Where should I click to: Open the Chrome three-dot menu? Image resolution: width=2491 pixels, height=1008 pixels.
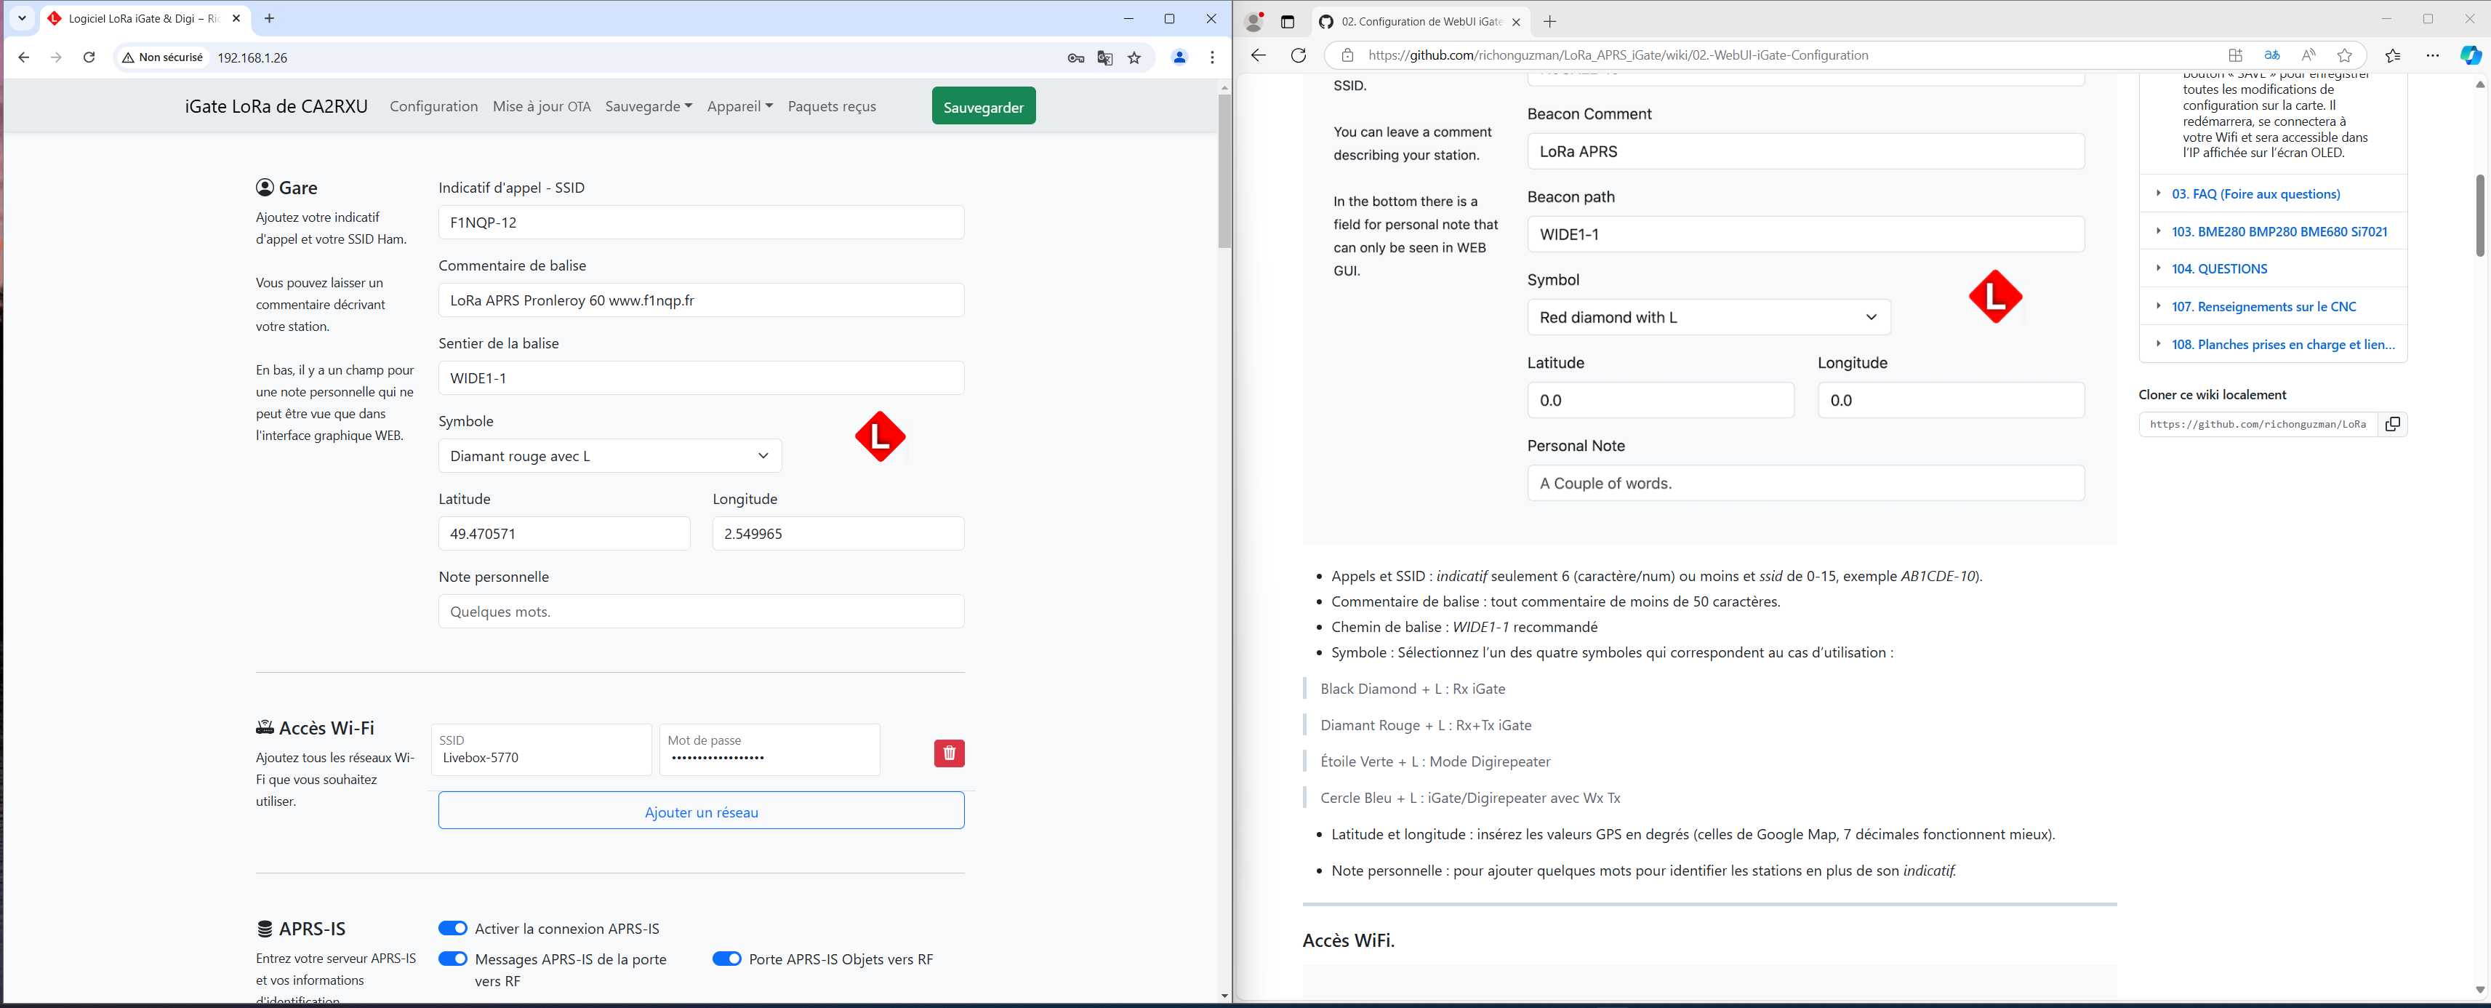click(1211, 57)
